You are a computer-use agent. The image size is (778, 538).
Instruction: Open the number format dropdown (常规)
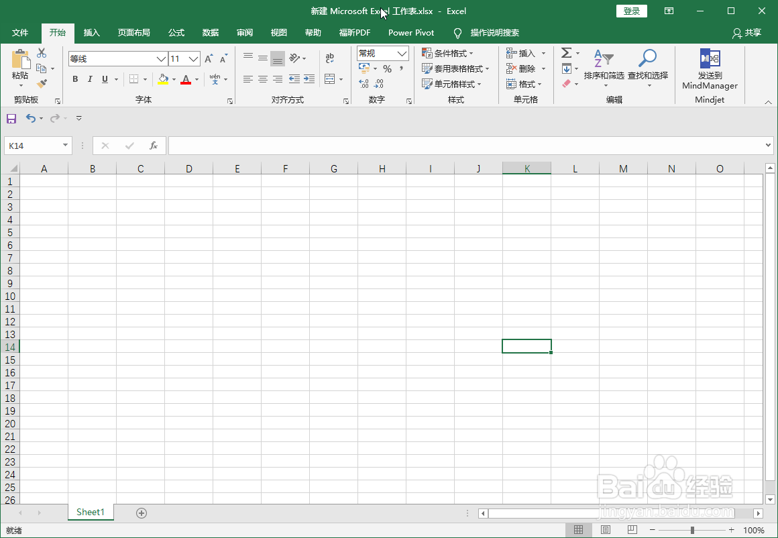402,53
